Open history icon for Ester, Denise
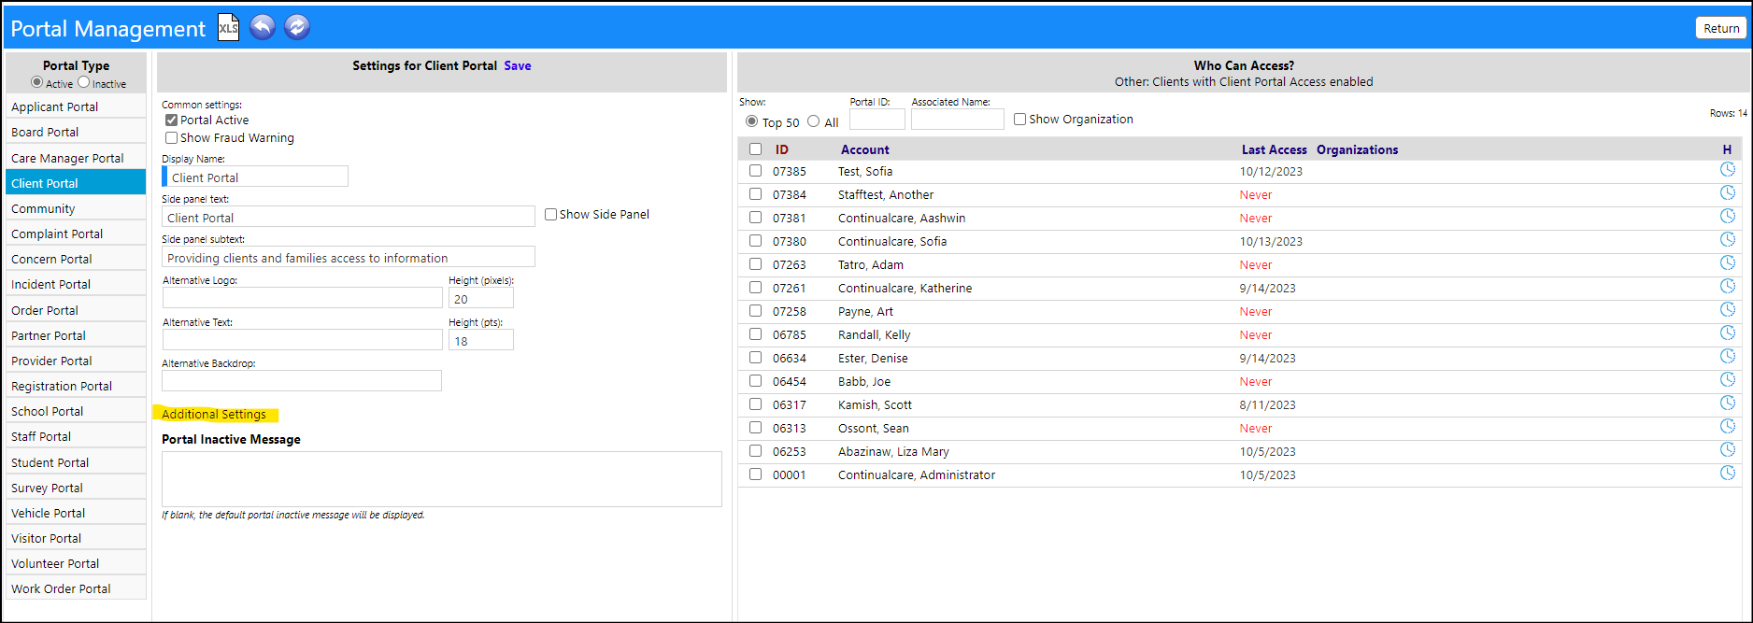Viewport: 1753px width, 623px height. [1728, 357]
